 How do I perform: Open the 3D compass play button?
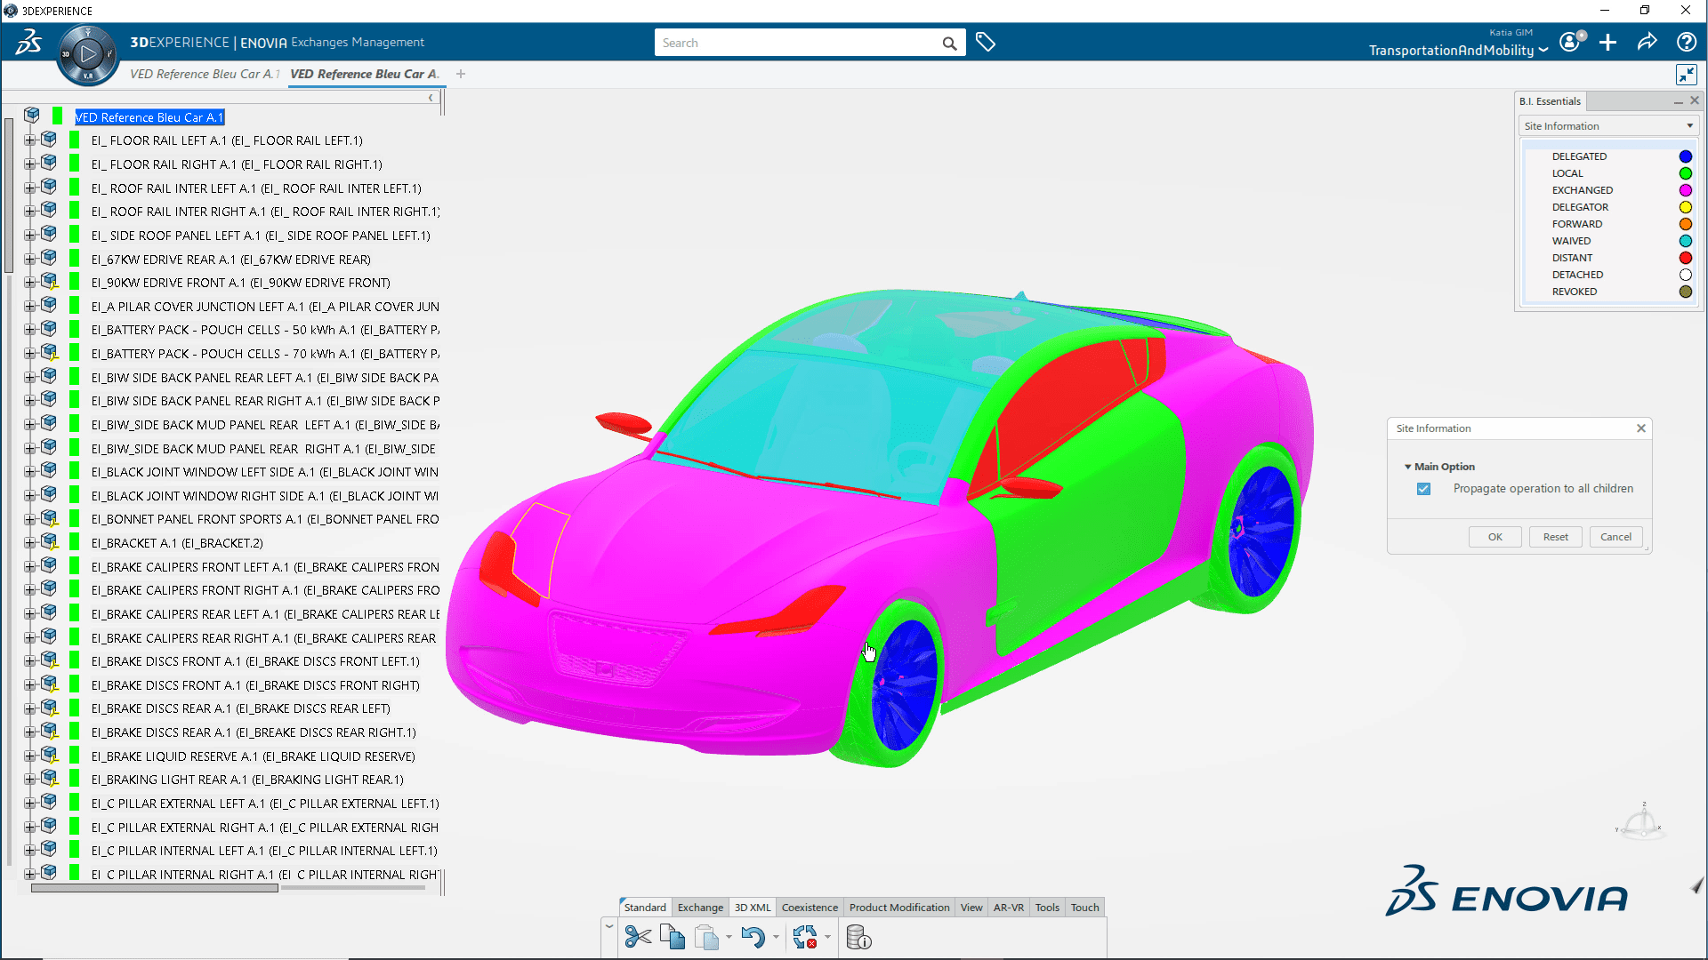click(x=87, y=54)
